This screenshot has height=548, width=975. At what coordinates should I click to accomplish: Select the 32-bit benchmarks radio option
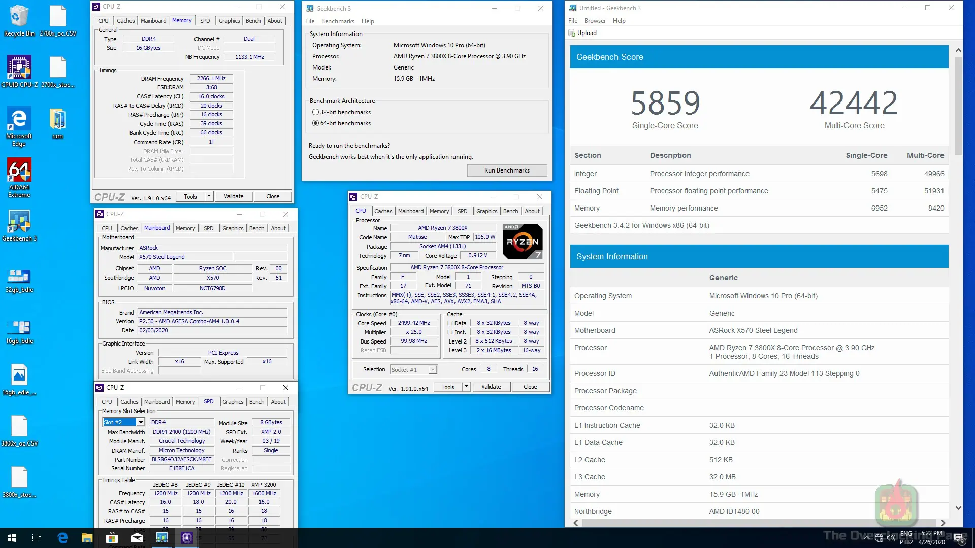[316, 112]
